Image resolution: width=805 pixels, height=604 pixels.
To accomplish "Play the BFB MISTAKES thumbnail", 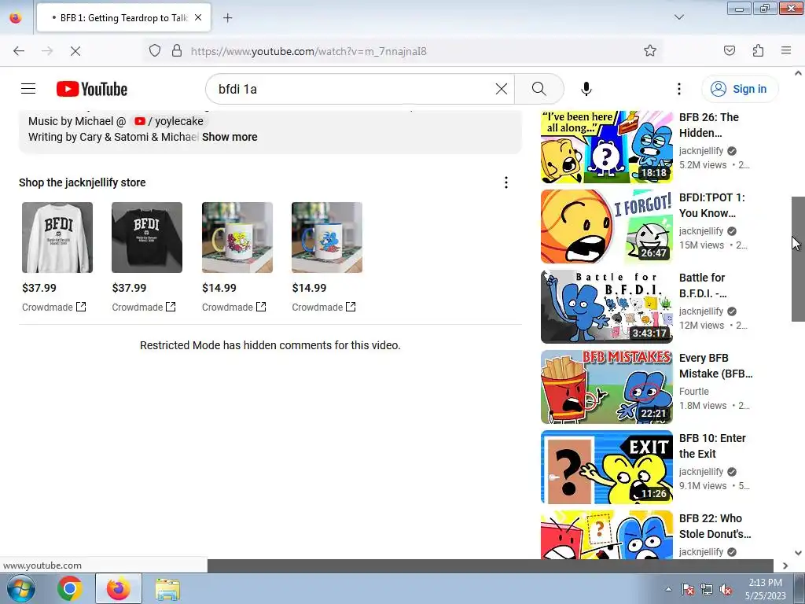I will point(607,387).
